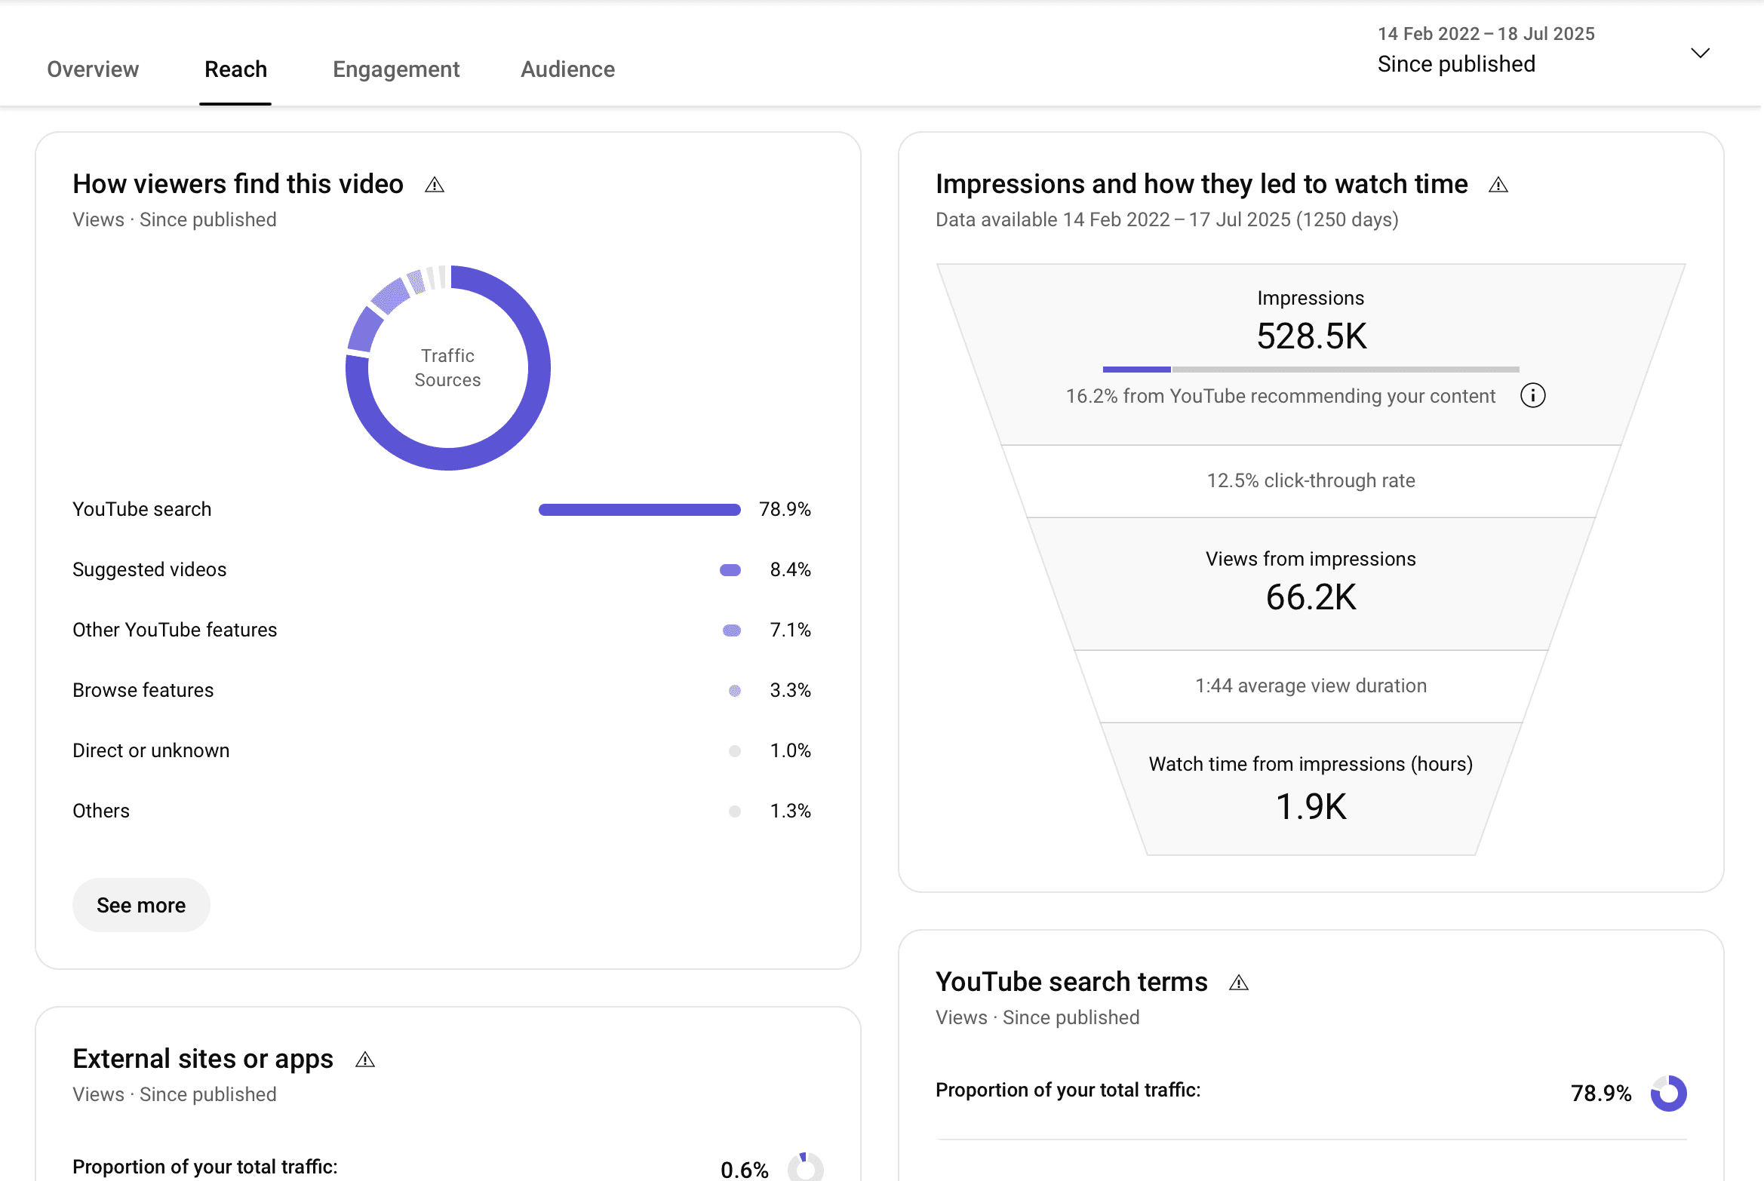Open the info icon next to '16.2% from YouTube recommending'

[1534, 395]
